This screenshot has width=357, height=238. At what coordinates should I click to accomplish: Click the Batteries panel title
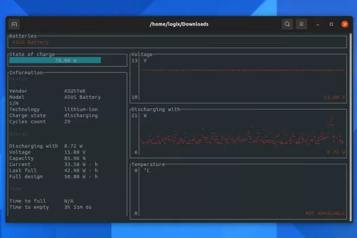(x=23, y=36)
